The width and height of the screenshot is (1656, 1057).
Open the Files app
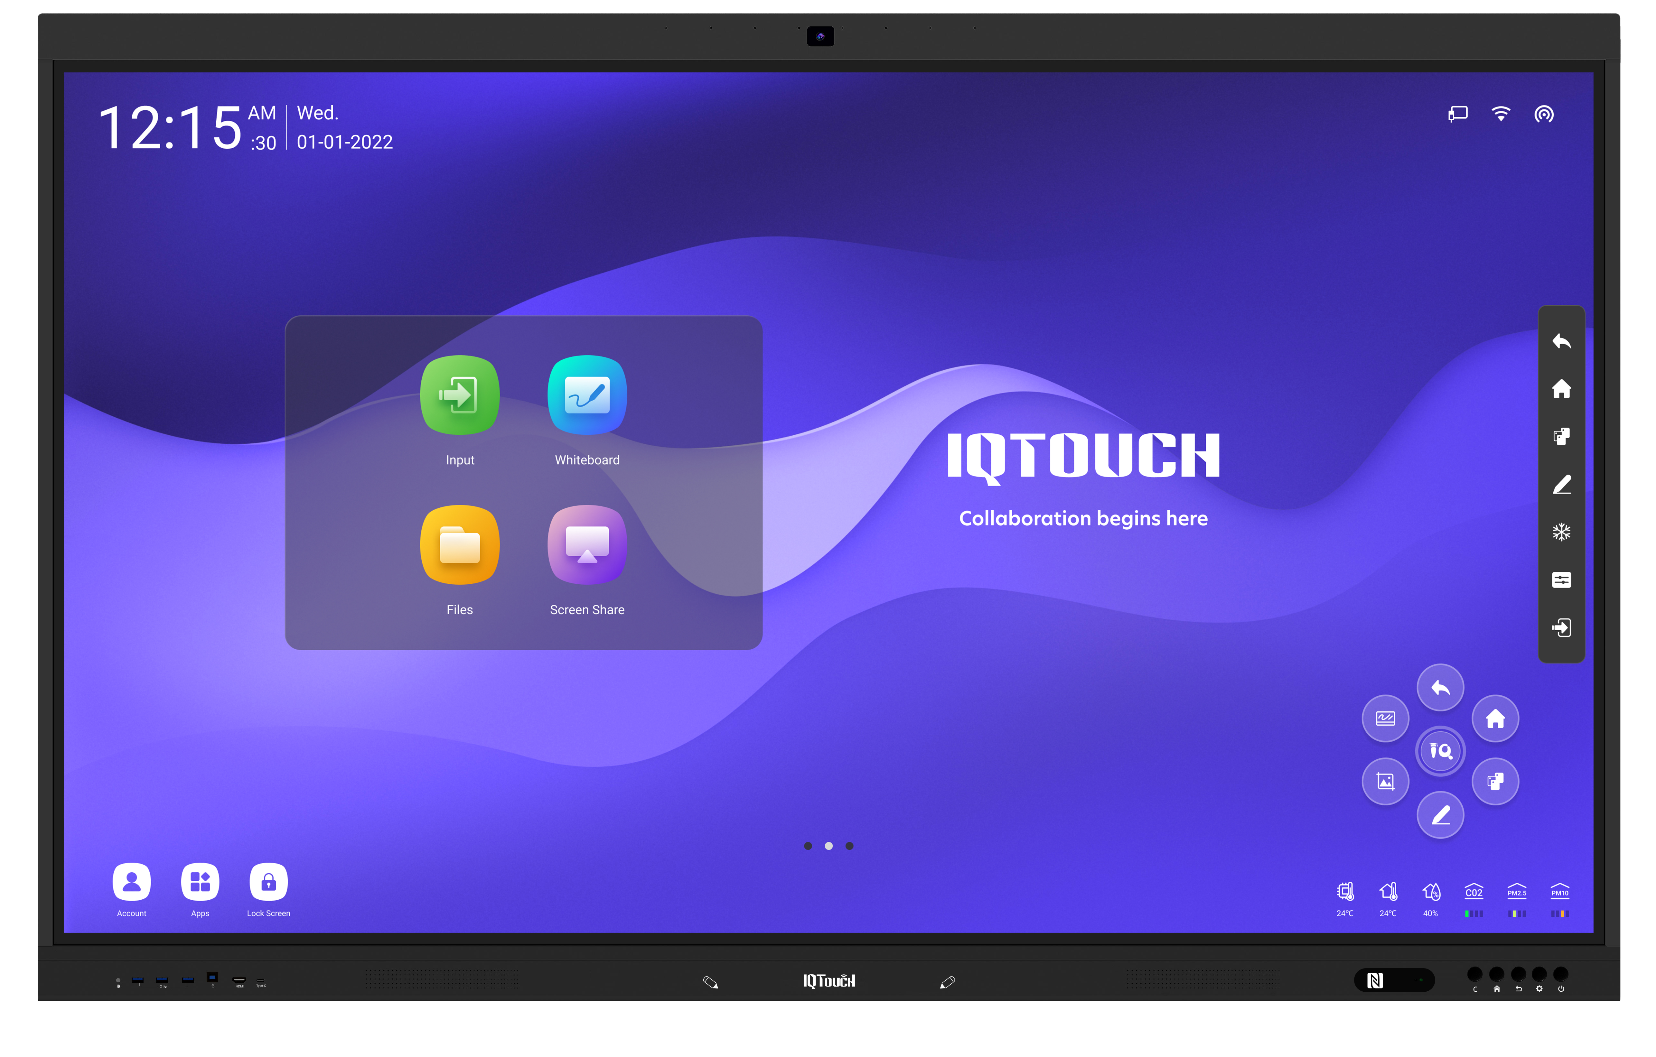coord(459,545)
